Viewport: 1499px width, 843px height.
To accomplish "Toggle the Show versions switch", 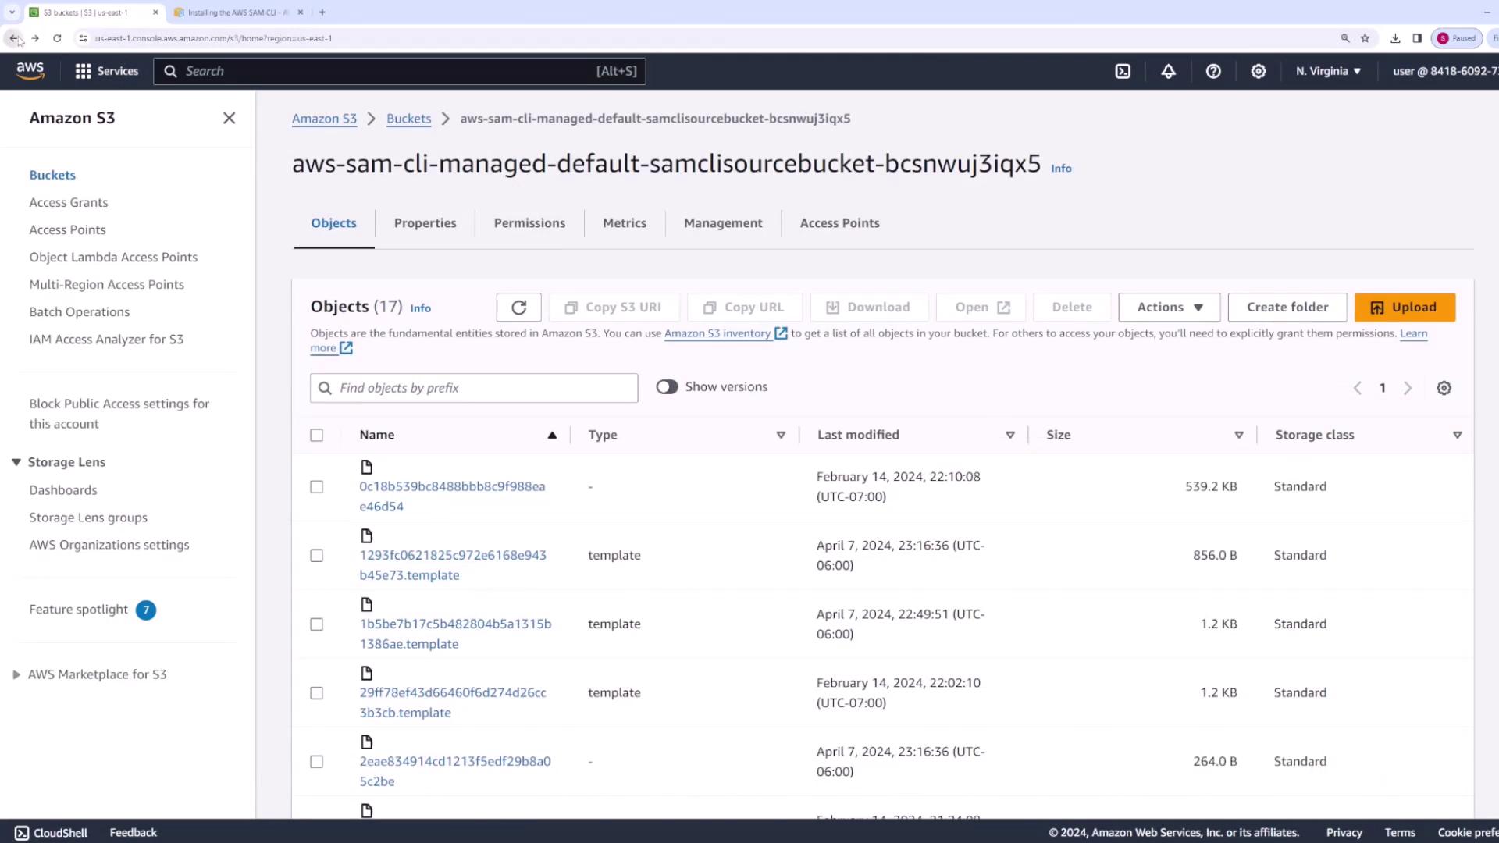I will pos(667,387).
